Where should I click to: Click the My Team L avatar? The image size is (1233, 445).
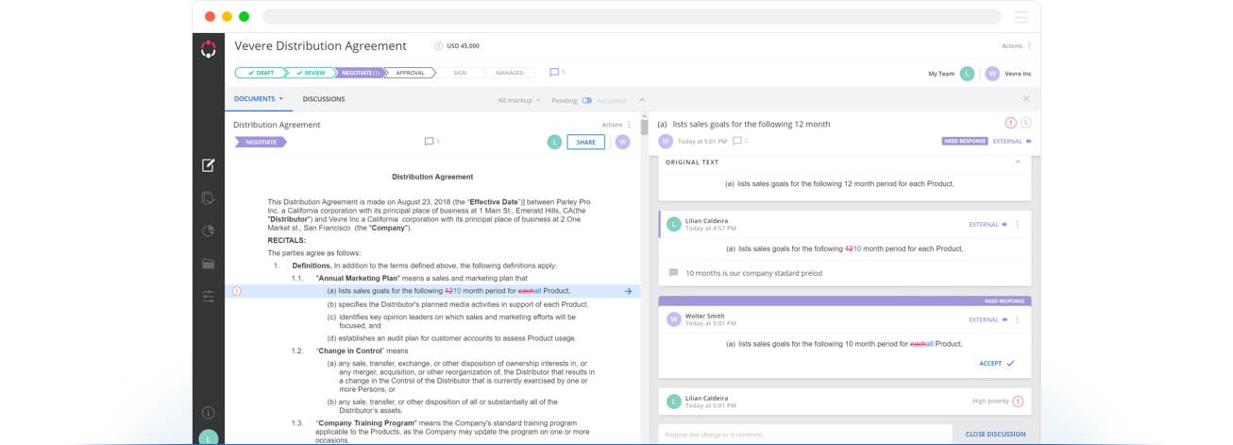pos(967,73)
